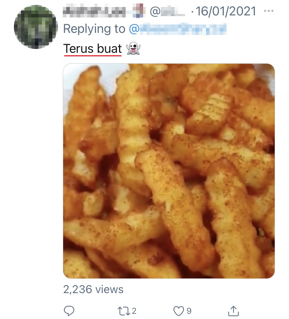Image resolution: width=289 pixels, height=319 pixels.
Task: Enlarge the crinkle-cut fries photo
Action: point(169,171)
